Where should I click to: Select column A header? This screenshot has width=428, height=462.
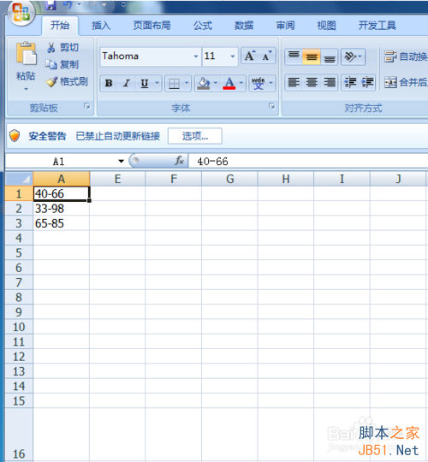pyautogui.click(x=62, y=179)
